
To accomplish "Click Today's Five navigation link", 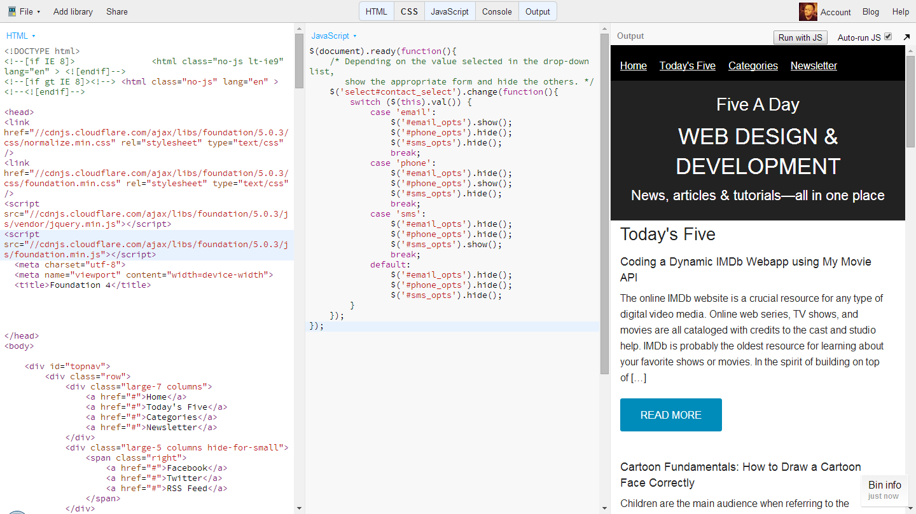I will (x=688, y=65).
